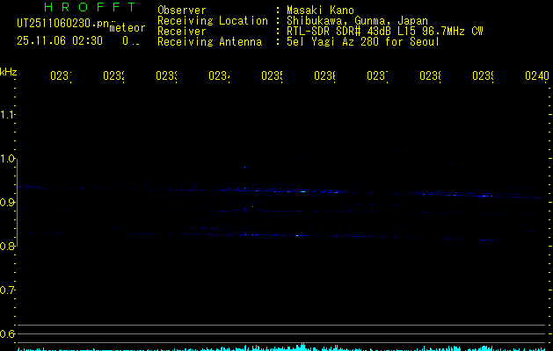The height and width of the screenshot is (351, 553).
Task: Click the word meteor in the header
Action: click(127, 28)
